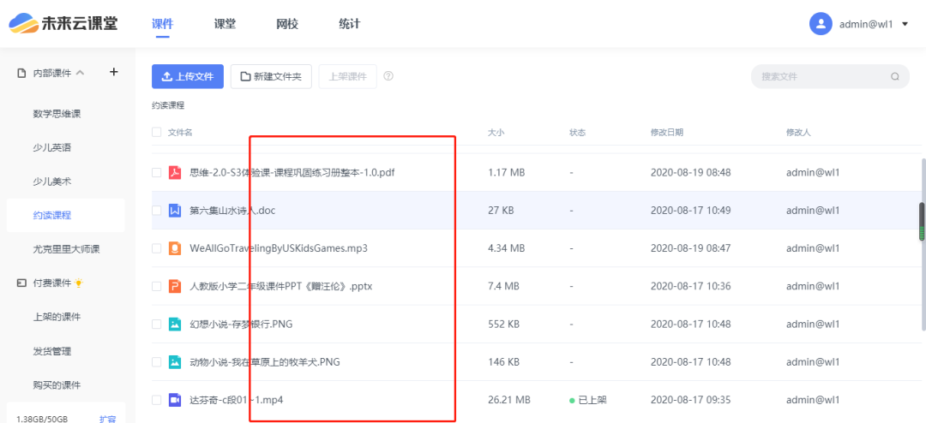Open the 统计 tab

[349, 24]
